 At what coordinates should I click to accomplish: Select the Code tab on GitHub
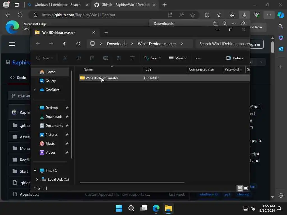click(x=18, y=78)
